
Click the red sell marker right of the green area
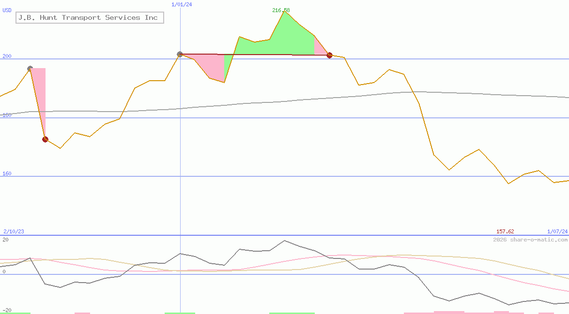329,56
